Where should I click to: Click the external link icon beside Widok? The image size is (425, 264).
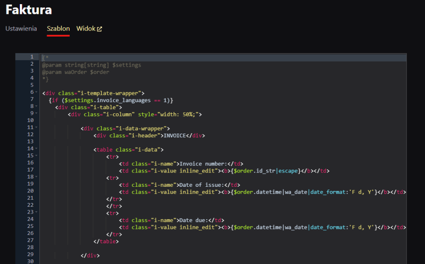point(99,29)
